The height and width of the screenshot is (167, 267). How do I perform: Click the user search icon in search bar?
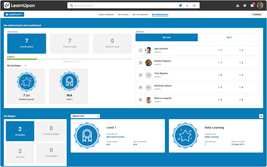click(187, 6)
